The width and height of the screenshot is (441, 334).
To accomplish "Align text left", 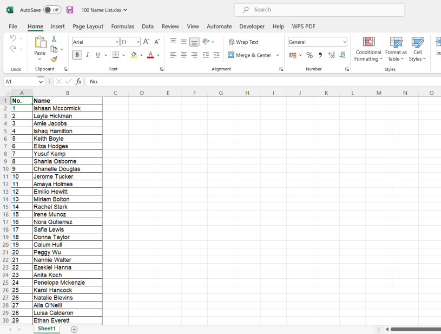I will (173, 55).
